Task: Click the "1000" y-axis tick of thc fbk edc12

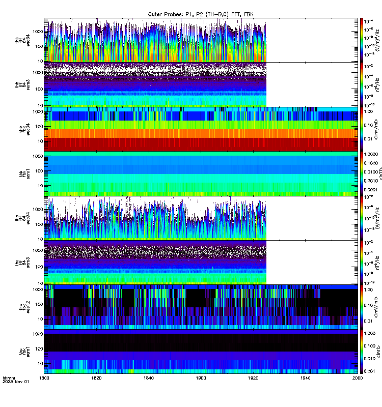Action: [38, 289]
